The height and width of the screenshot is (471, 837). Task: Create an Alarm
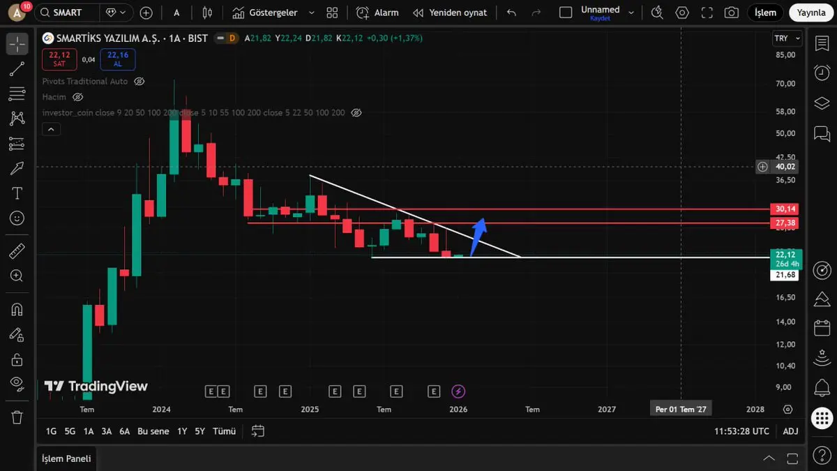click(377, 13)
